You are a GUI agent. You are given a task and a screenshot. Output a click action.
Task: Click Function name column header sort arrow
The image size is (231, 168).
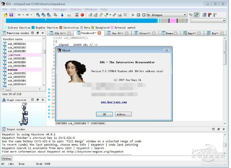pos(44,38)
